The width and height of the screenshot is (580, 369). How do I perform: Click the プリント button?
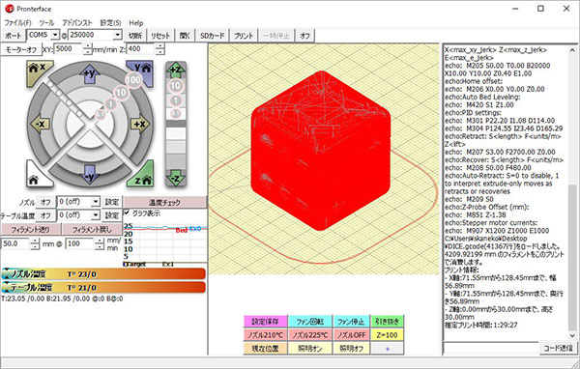coord(244,36)
